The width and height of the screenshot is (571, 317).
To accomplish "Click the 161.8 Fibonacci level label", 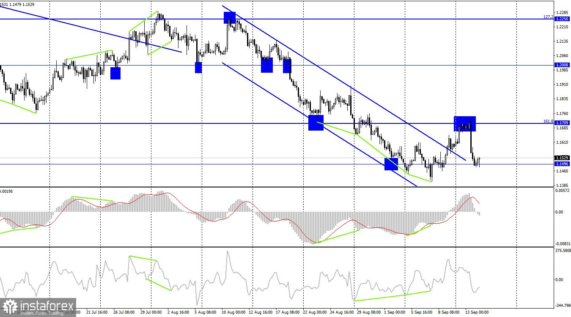I will (x=548, y=121).
